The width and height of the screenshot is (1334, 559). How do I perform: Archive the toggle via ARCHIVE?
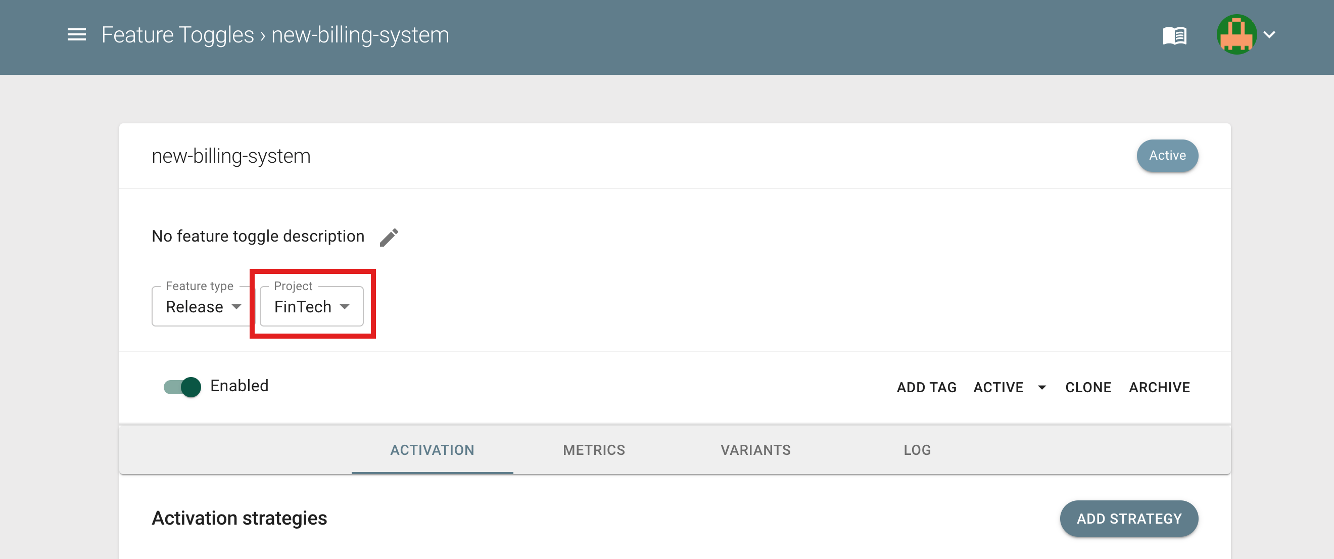tap(1160, 387)
